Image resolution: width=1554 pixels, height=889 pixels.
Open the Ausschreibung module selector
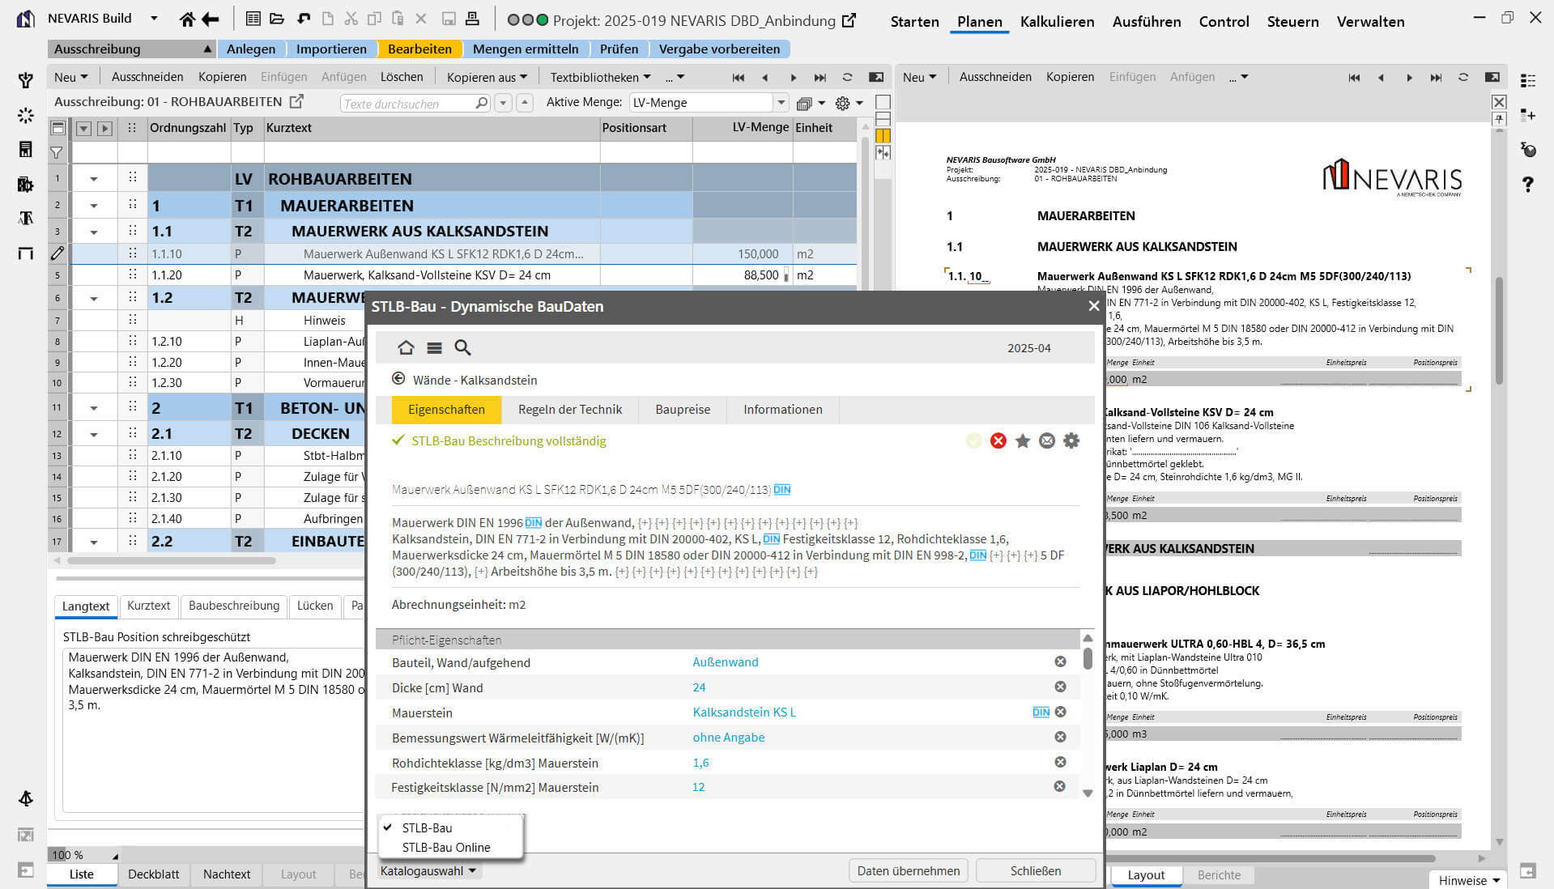point(132,49)
